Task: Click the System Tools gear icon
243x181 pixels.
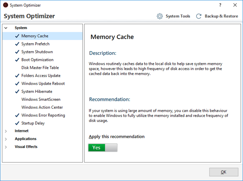Action: click(160, 16)
